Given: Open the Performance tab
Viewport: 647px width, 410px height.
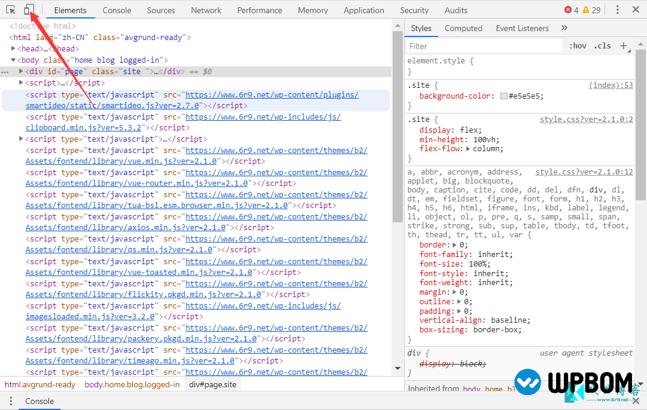Looking at the screenshot, I should coord(260,10).
